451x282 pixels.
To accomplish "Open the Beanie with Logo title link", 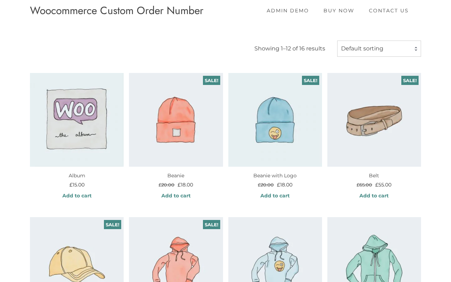I will (275, 176).
